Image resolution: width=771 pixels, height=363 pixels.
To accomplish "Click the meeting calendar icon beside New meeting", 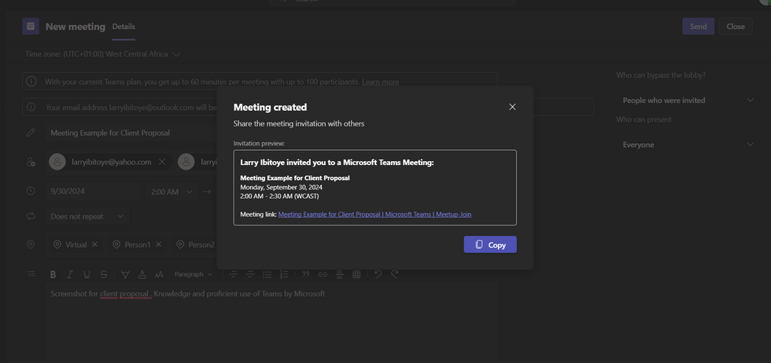I will tap(31, 27).
